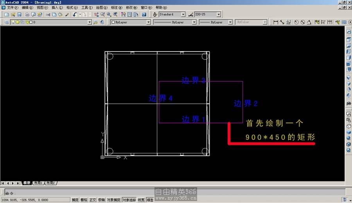Toggle 正交 ortho mode in status bar
The height and width of the screenshot is (203, 352).
click(93, 200)
